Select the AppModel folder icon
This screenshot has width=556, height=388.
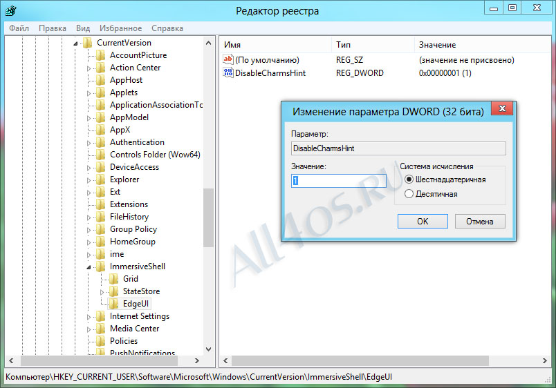pyautogui.click(x=101, y=117)
